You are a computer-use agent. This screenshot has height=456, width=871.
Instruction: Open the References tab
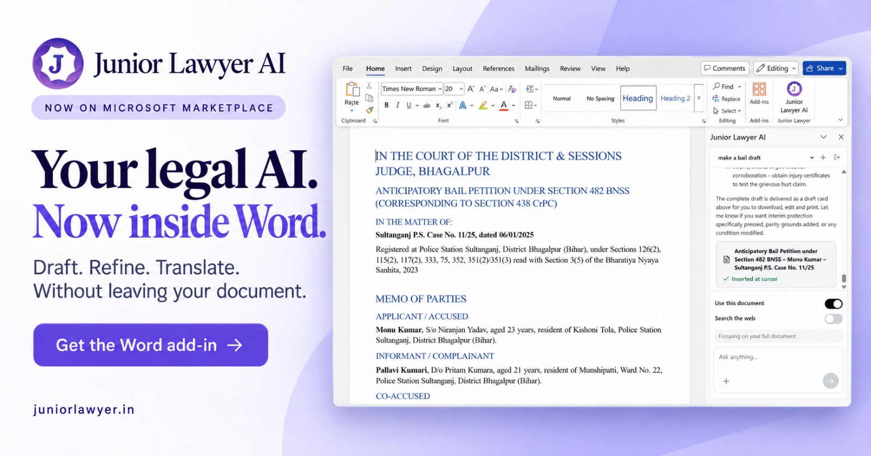[x=499, y=69]
